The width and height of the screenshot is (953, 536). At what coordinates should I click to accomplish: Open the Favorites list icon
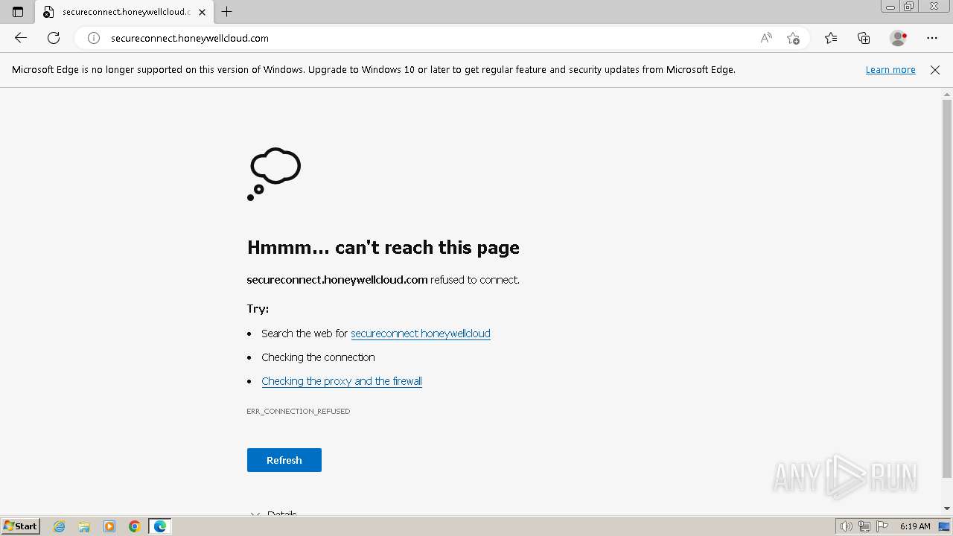click(x=831, y=38)
